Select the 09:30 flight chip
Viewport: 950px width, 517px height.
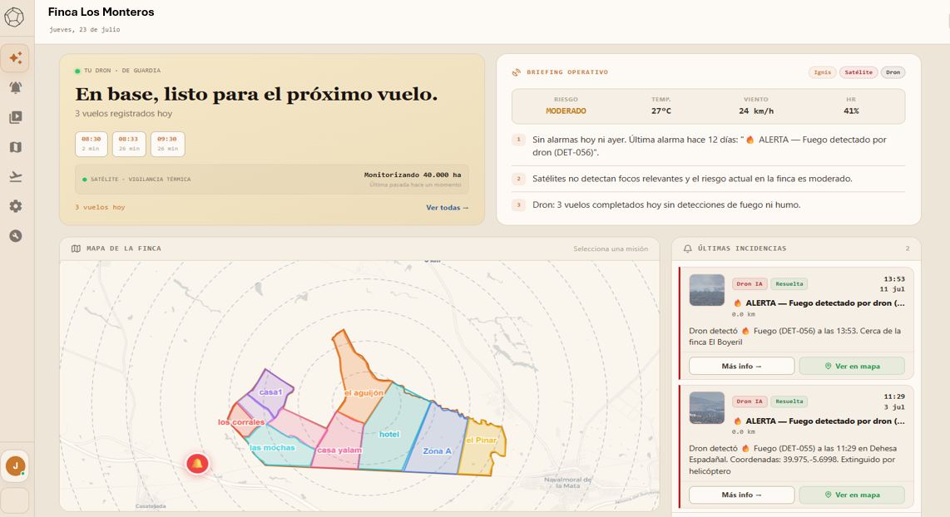click(167, 144)
